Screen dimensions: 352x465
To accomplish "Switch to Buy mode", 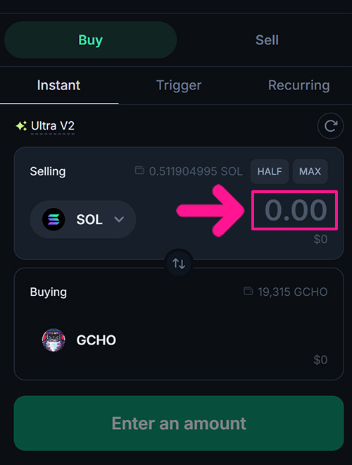I will coord(91,40).
